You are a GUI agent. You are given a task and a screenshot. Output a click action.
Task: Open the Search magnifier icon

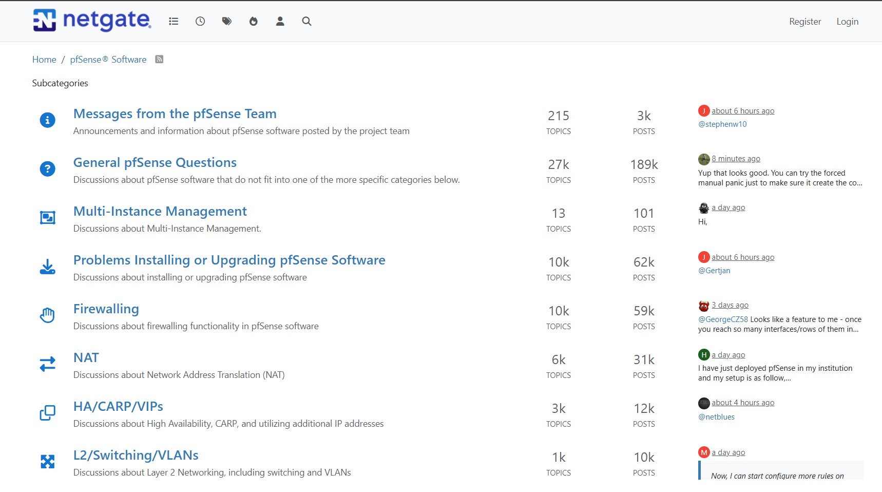click(x=307, y=21)
